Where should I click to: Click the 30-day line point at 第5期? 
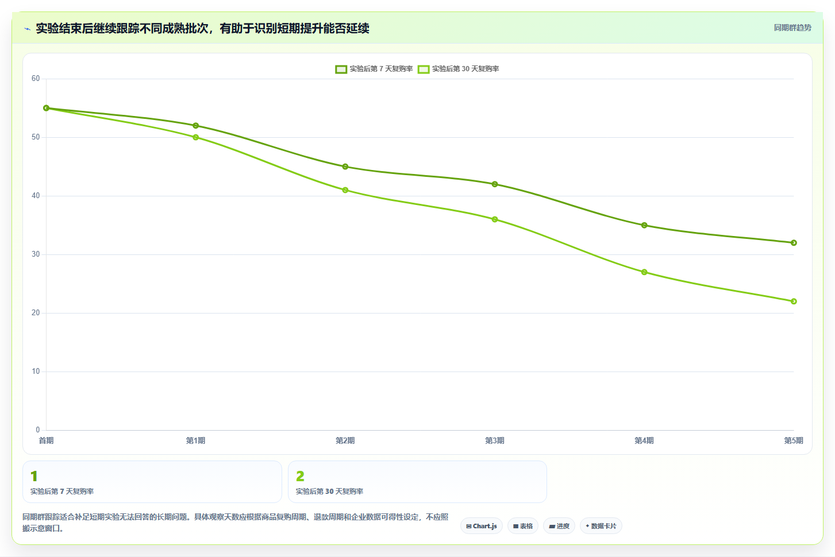point(794,301)
